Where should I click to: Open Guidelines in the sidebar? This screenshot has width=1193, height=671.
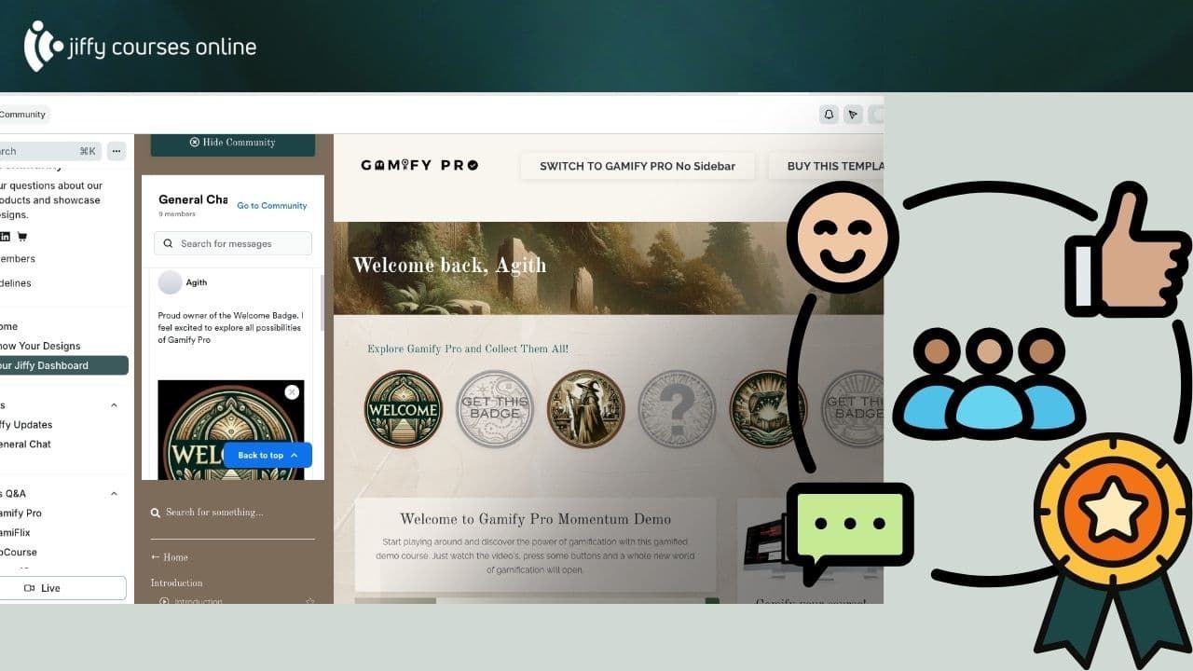click(x=16, y=283)
